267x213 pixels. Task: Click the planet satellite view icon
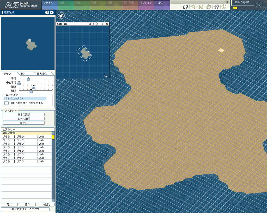point(185,7)
